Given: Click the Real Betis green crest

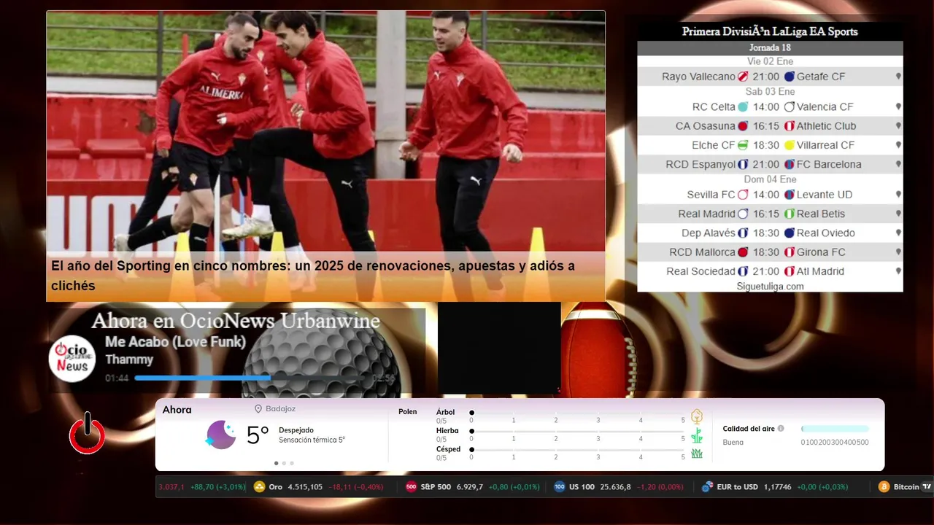Looking at the screenshot, I should tap(790, 214).
